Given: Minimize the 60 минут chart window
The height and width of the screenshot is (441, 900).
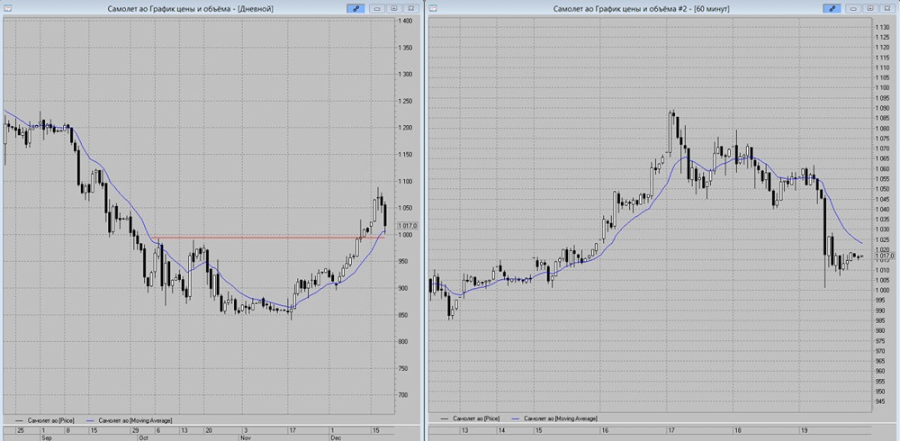Looking at the screenshot, I should point(854,9).
